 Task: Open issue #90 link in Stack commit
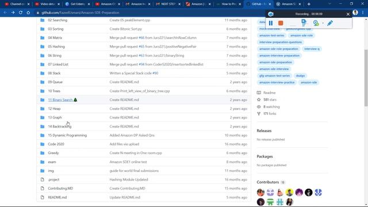pos(155,73)
